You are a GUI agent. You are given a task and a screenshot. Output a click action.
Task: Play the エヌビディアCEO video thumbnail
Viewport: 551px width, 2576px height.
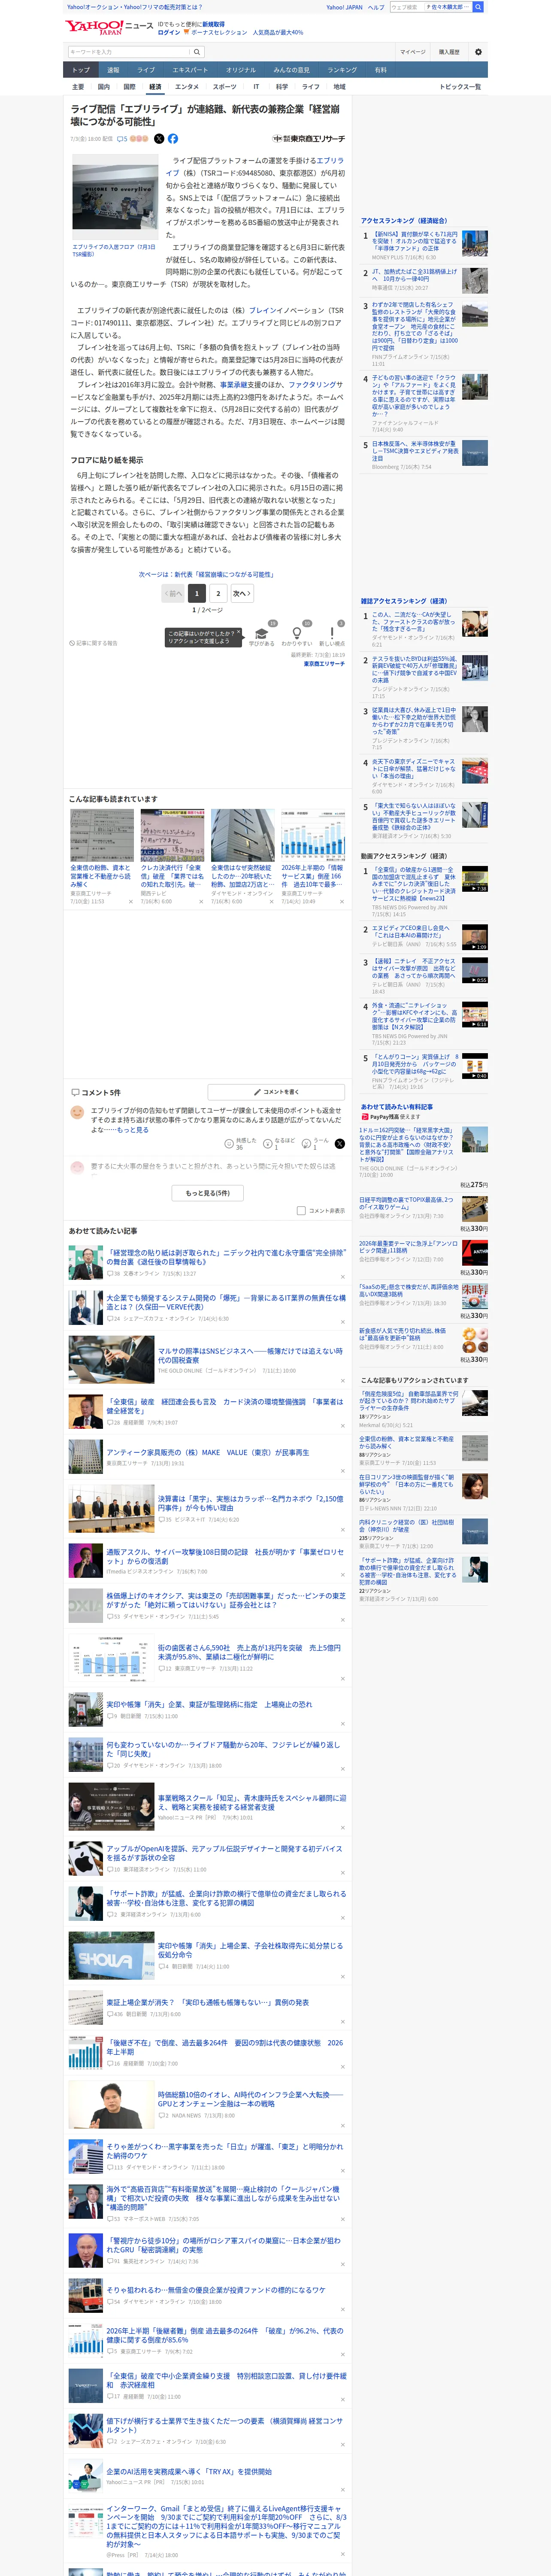pos(475,937)
